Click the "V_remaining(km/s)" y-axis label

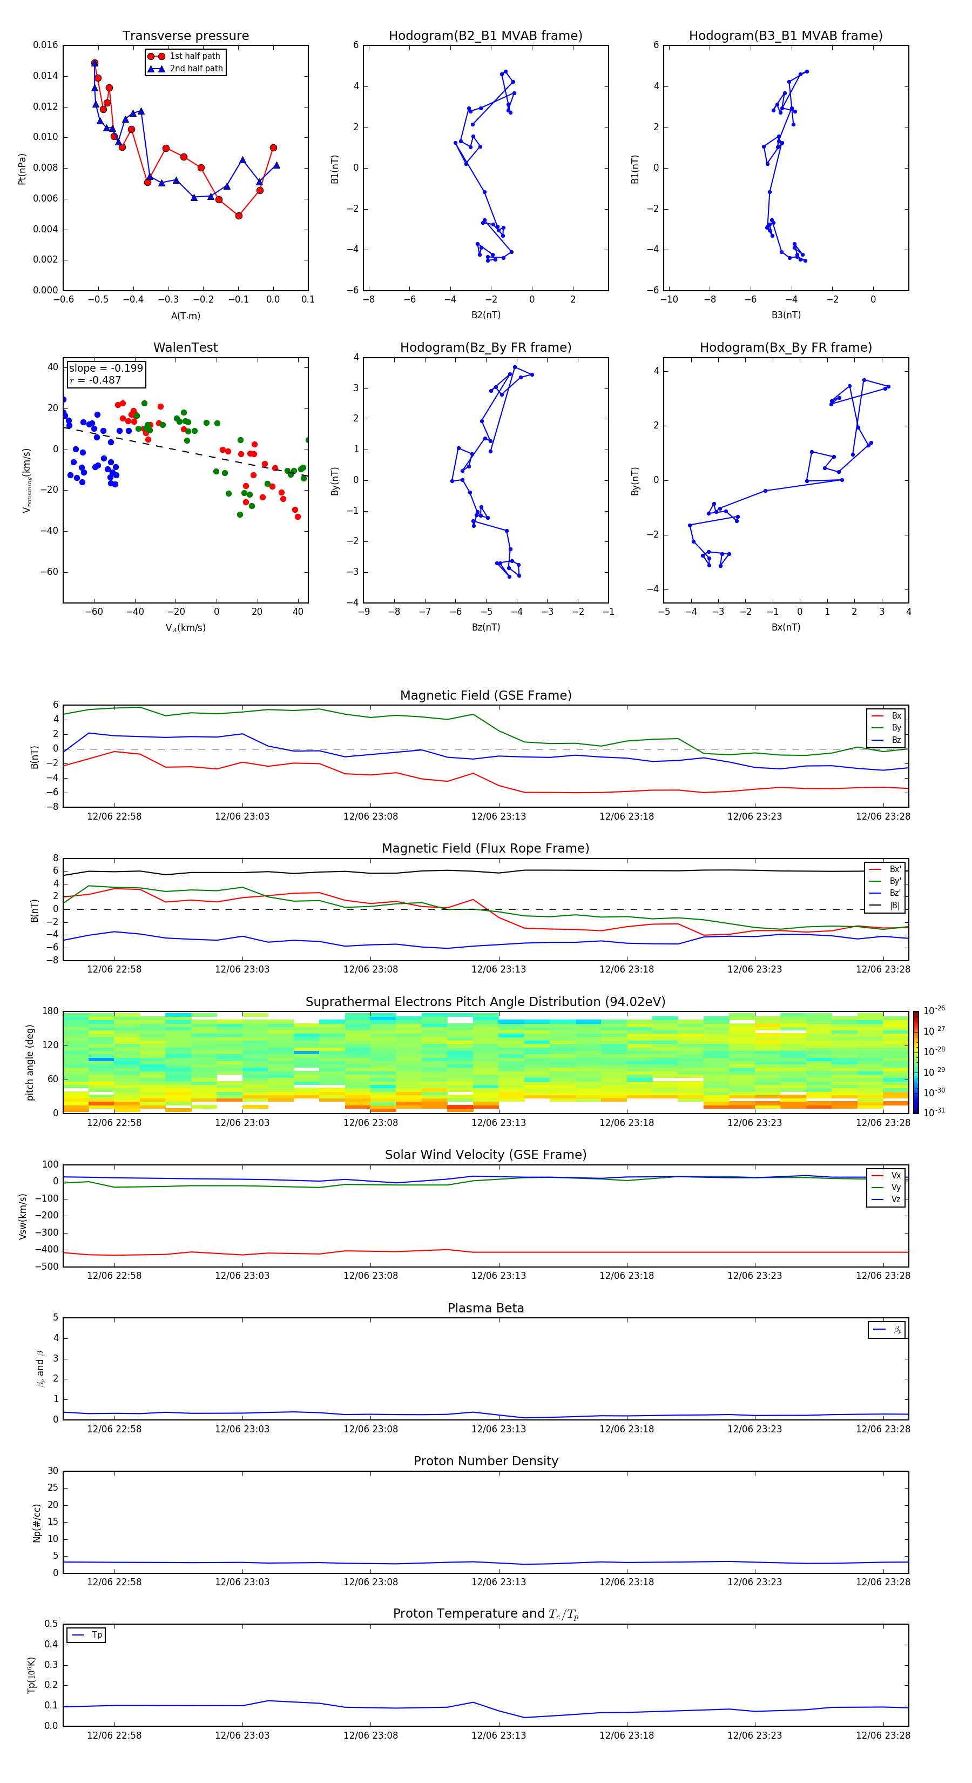pyautogui.click(x=26, y=480)
